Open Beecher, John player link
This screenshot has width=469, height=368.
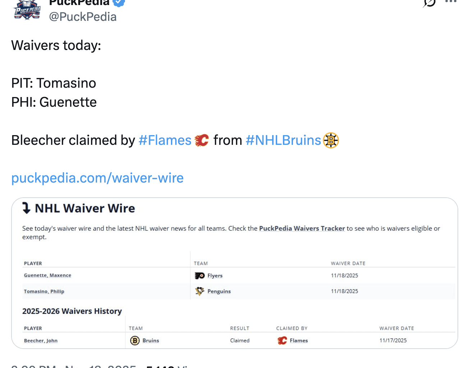click(41, 340)
